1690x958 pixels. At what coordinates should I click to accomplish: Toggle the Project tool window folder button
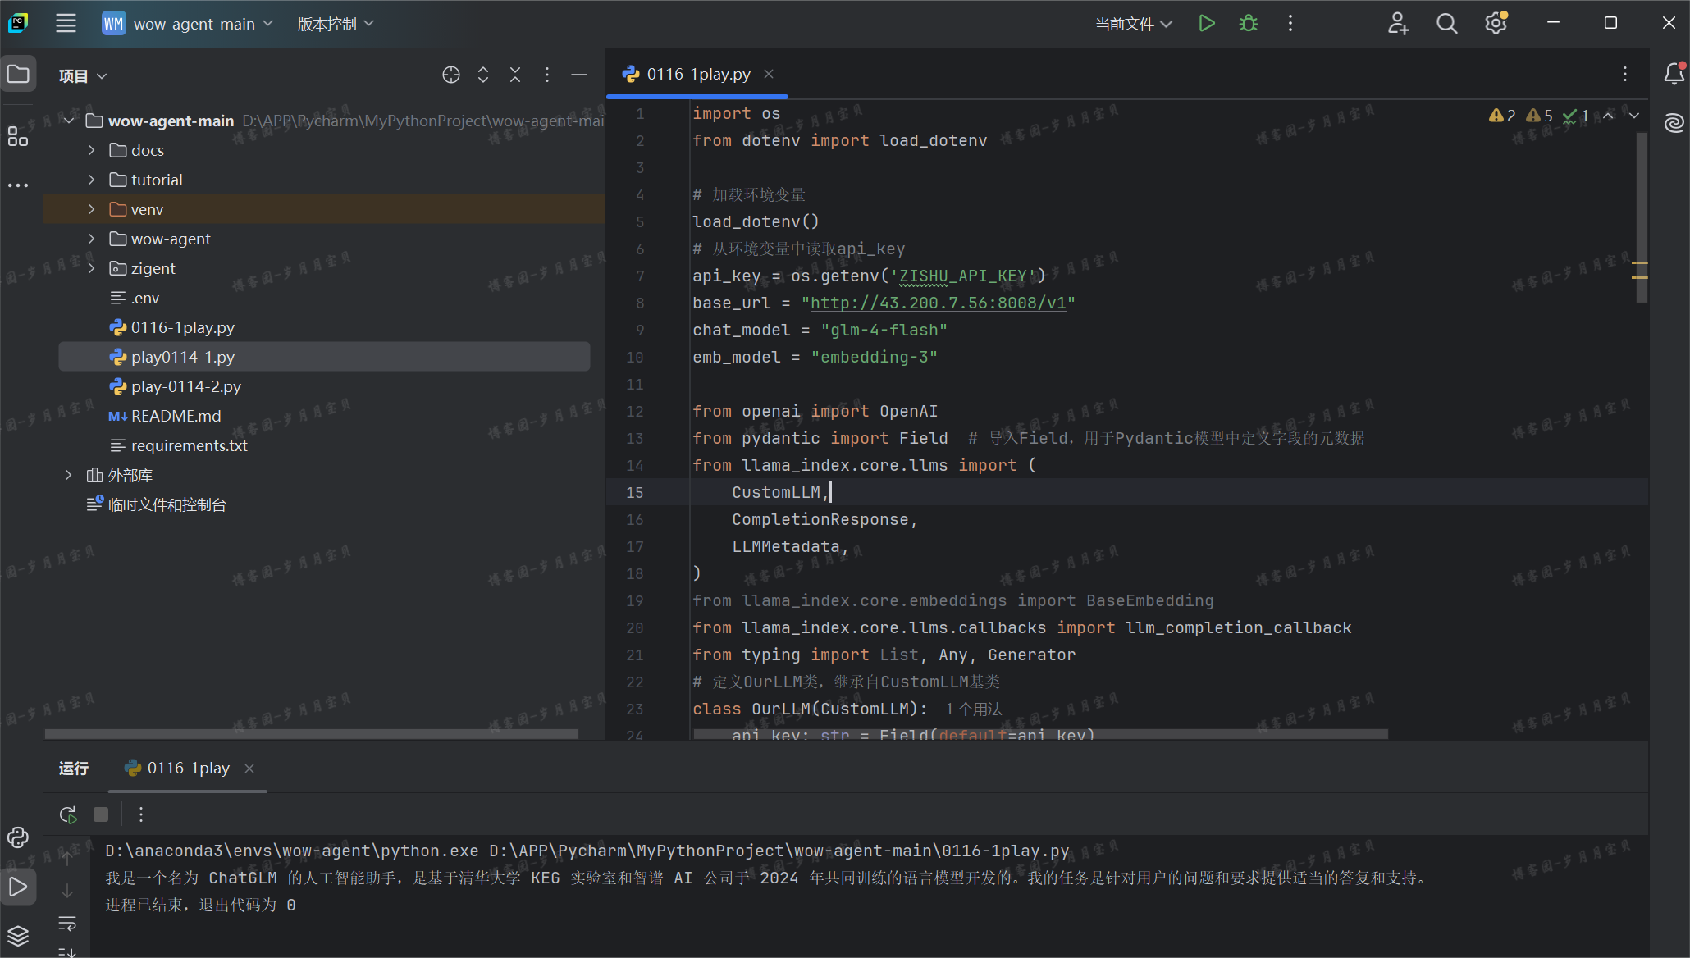18,75
